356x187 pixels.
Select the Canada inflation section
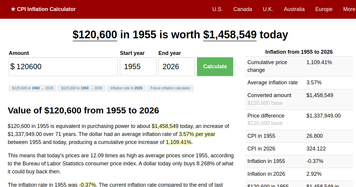pyautogui.click(x=243, y=9)
